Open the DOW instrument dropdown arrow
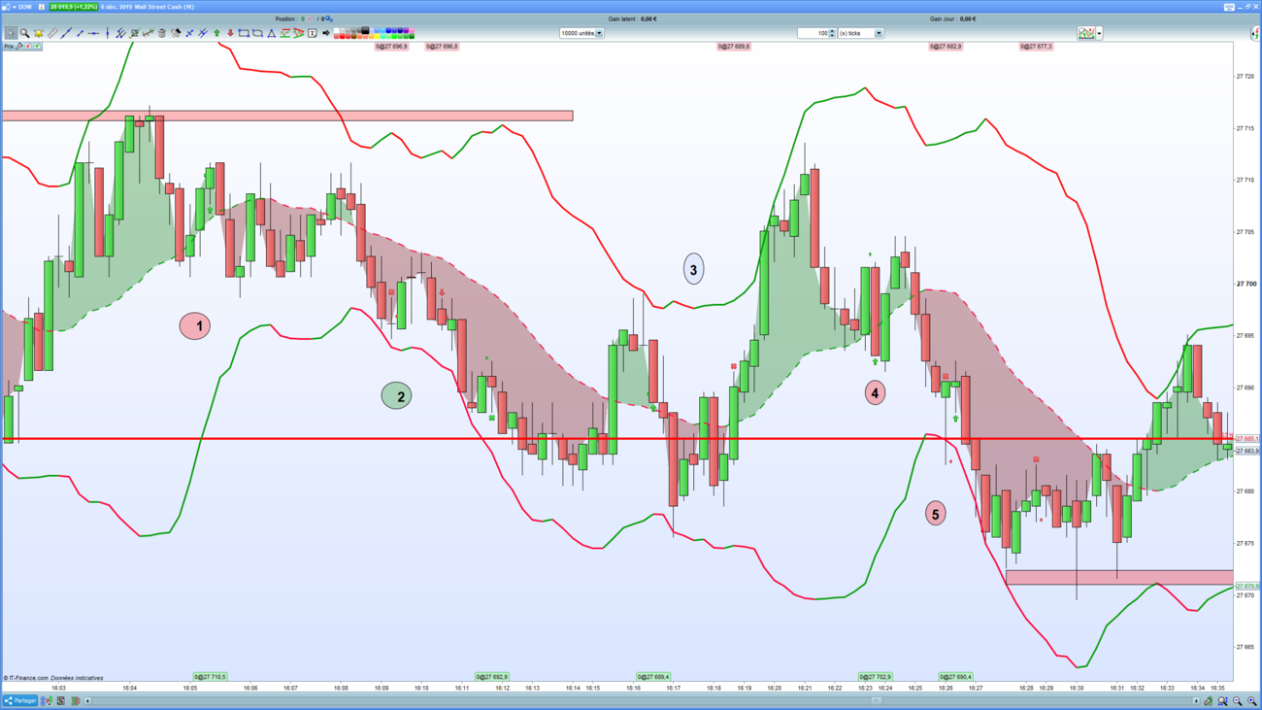Screen dimensions: 1262x710 14,7
